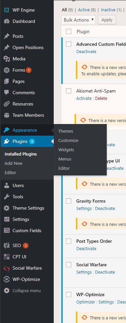Click the WP Engine grid icon
The image size is (126, 323).
pyautogui.click(x=7, y=10)
